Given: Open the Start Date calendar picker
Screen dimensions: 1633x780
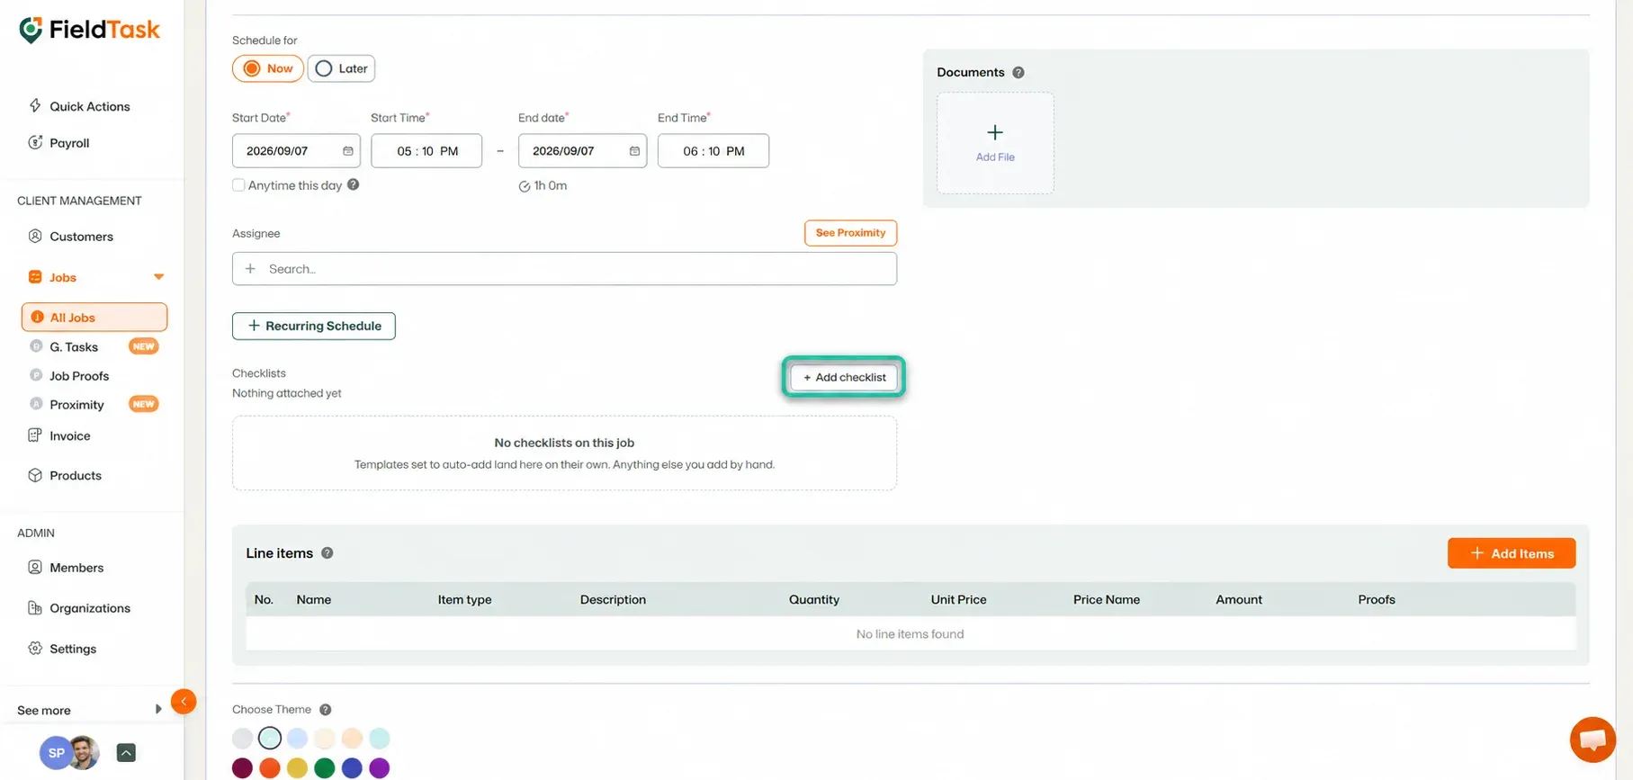Looking at the screenshot, I should 348,151.
